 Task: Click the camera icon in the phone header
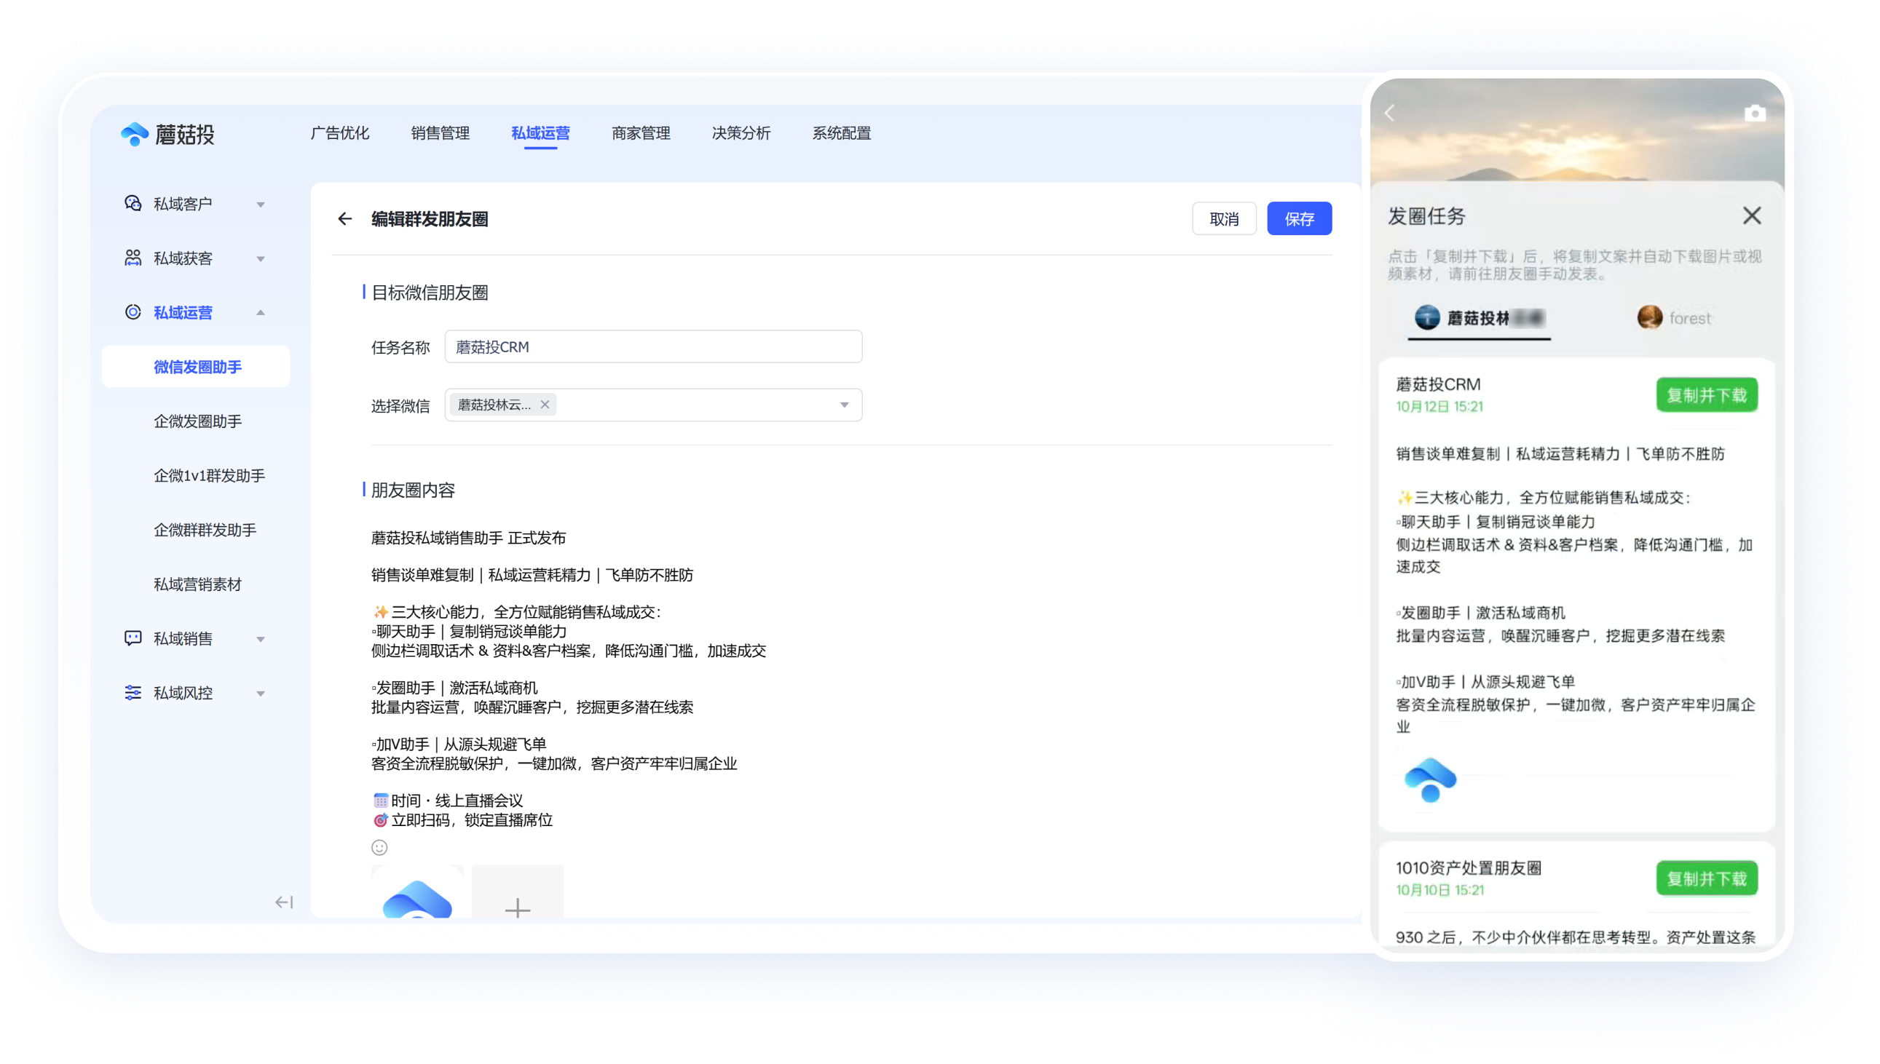tap(1754, 114)
